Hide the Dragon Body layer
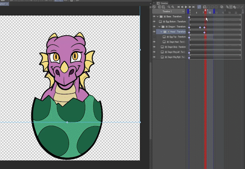Viewport: 245px width, 169px height. tap(154, 47)
